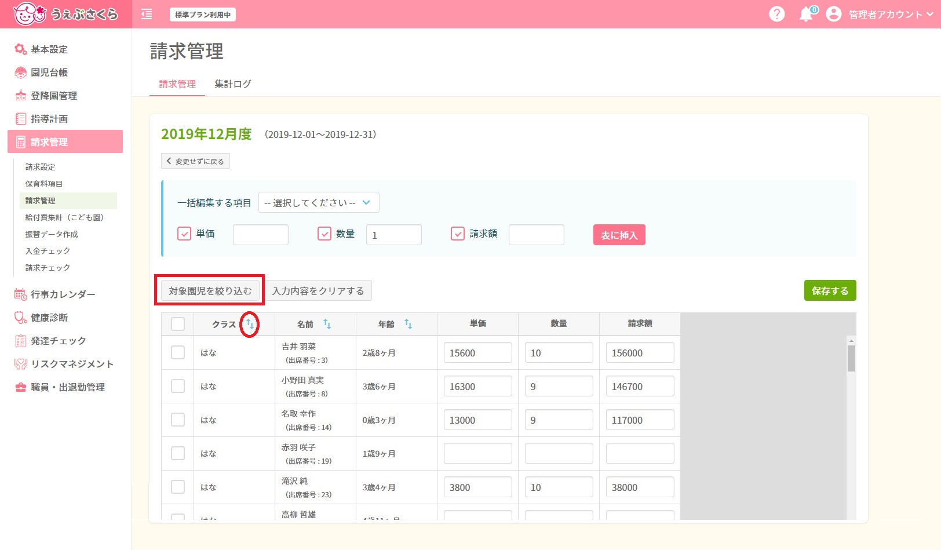Open the 一括編集する項目 dropdown
The image size is (941, 550).
319,202
